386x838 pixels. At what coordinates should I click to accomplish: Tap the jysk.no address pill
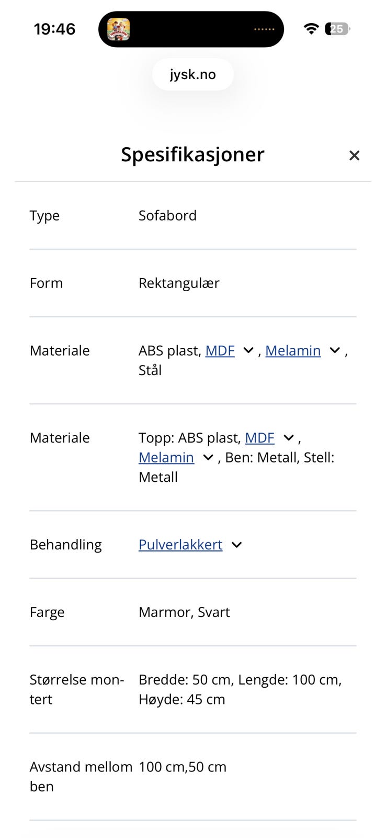[192, 74]
